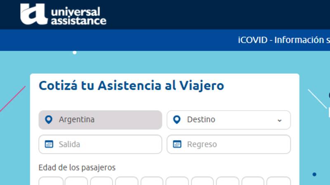The width and height of the screenshot is (330, 185).
Task: Click the 'Edad de los pasajeros' label
Action: tap(77, 168)
